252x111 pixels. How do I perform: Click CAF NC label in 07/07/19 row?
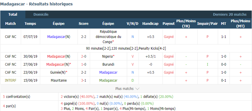coord(11,37)
